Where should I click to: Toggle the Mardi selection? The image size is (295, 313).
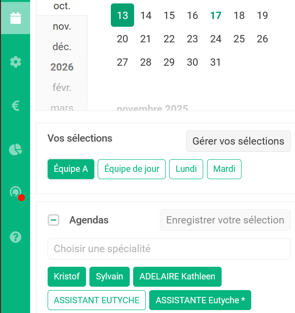224,169
